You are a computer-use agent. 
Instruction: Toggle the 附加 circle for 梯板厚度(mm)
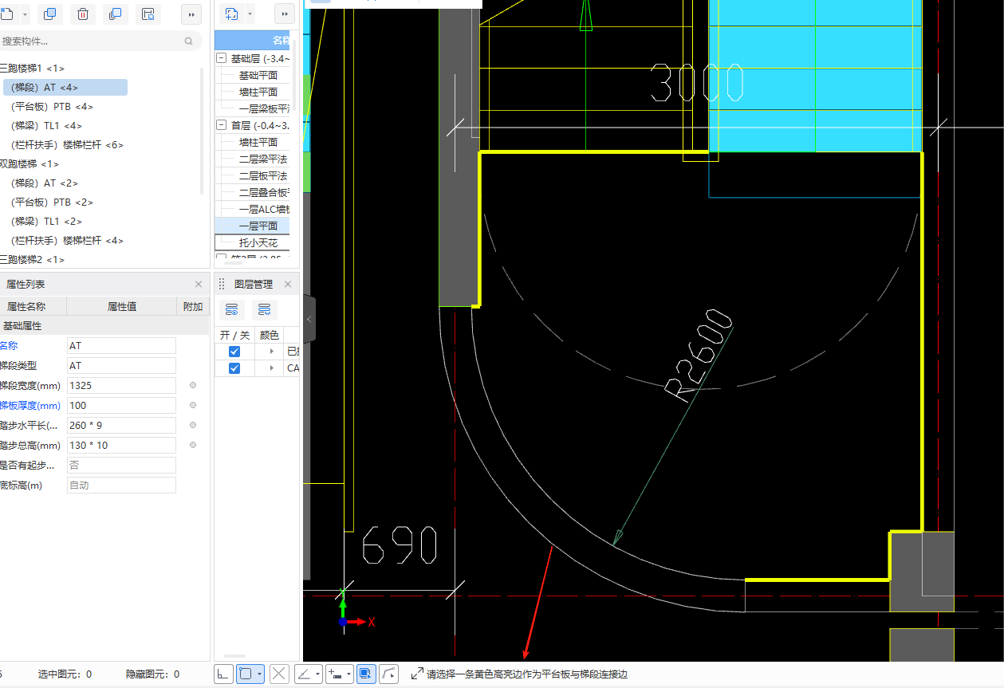[x=193, y=405]
